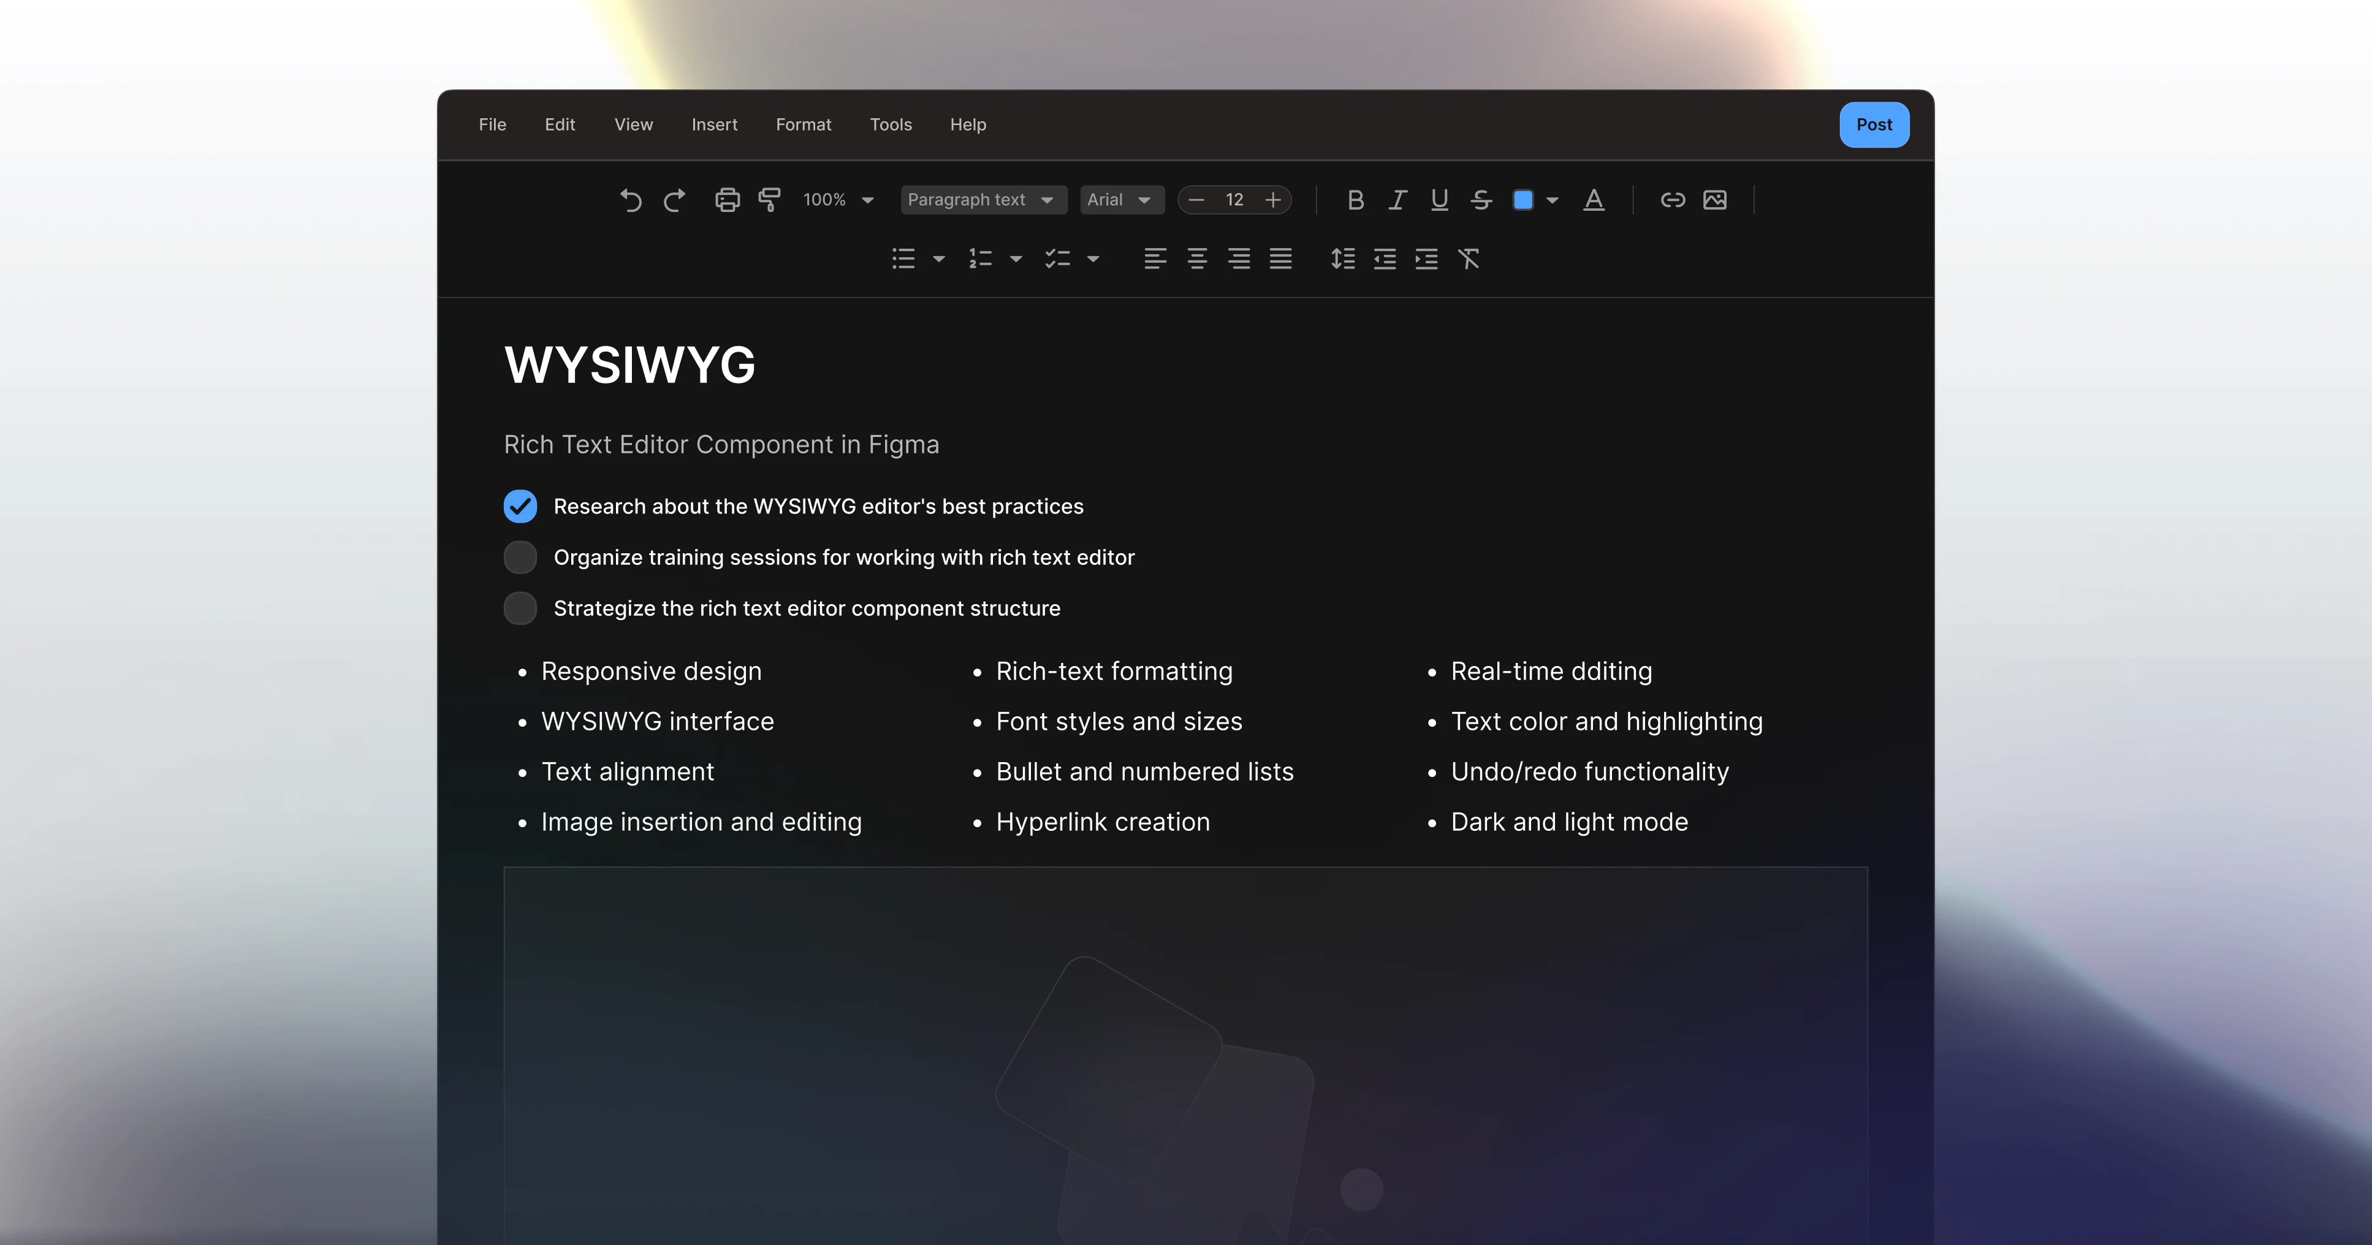Open line spacing options
Screen dimensions: 2372x1245
(x=1342, y=259)
